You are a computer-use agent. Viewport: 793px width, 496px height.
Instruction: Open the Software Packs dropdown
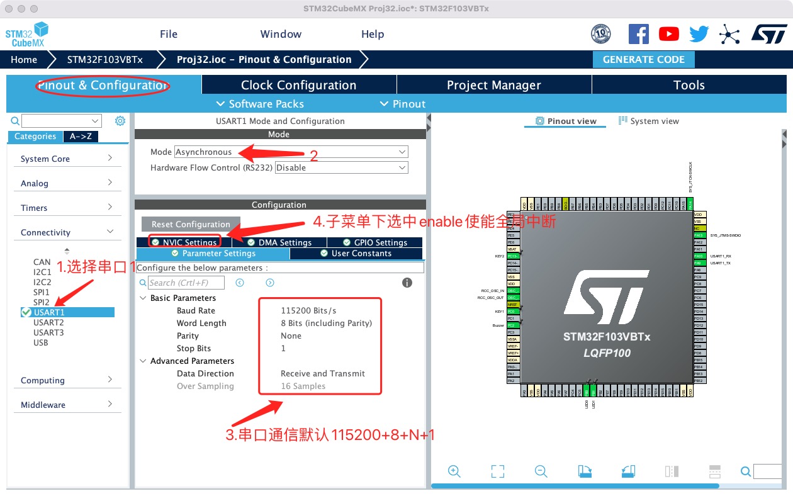(260, 104)
